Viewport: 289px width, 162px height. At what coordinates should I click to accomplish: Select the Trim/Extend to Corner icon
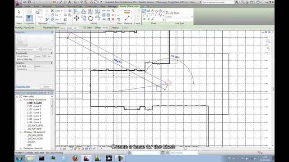(x=98, y=18)
